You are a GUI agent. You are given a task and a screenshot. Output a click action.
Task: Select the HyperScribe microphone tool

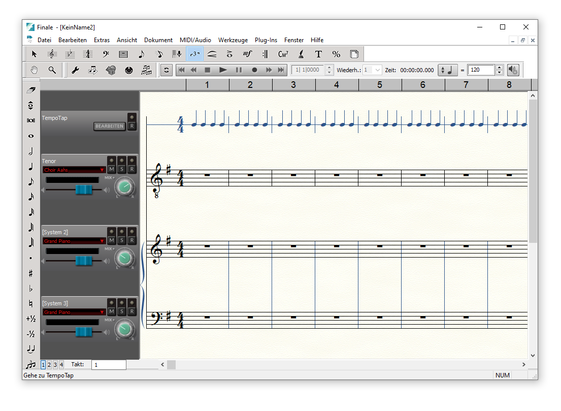click(x=177, y=54)
